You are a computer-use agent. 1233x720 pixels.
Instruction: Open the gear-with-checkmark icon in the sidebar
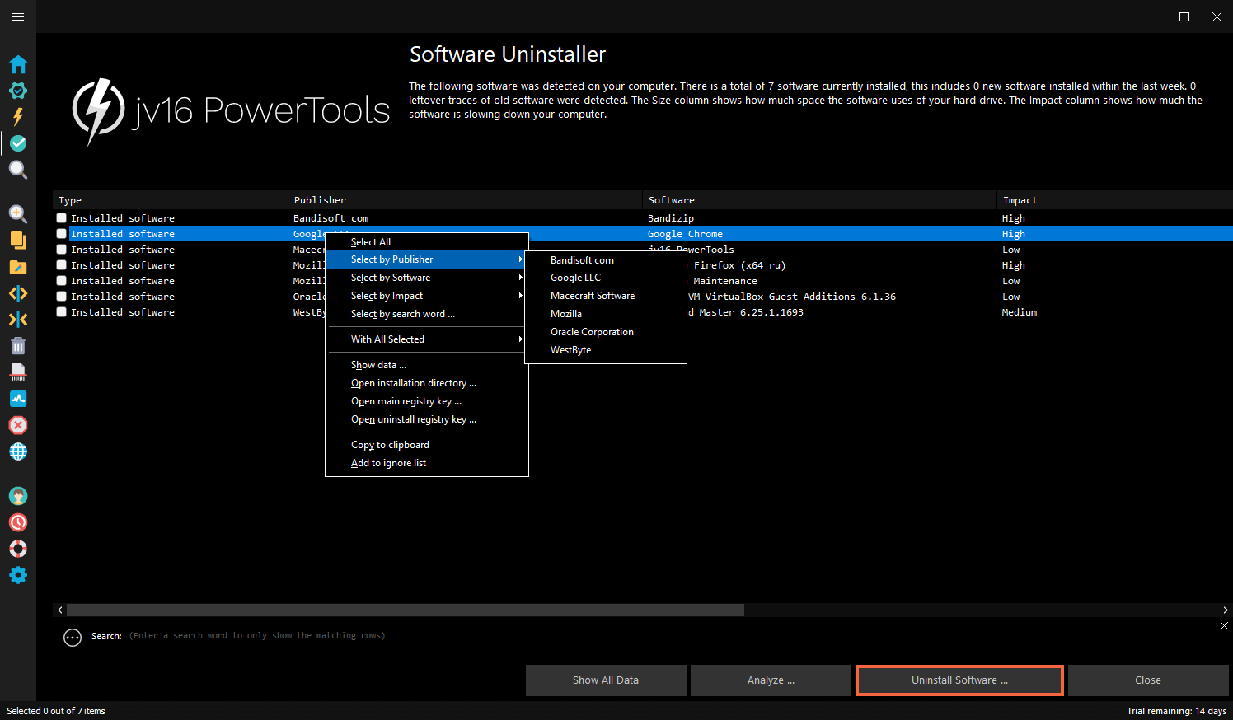click(x=18, y=91)
